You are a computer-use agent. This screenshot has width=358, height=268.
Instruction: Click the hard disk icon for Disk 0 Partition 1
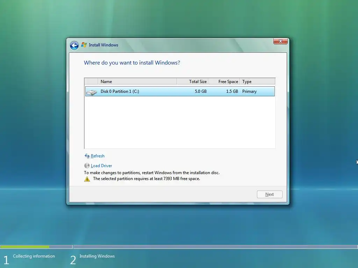[x=92, y=92]
